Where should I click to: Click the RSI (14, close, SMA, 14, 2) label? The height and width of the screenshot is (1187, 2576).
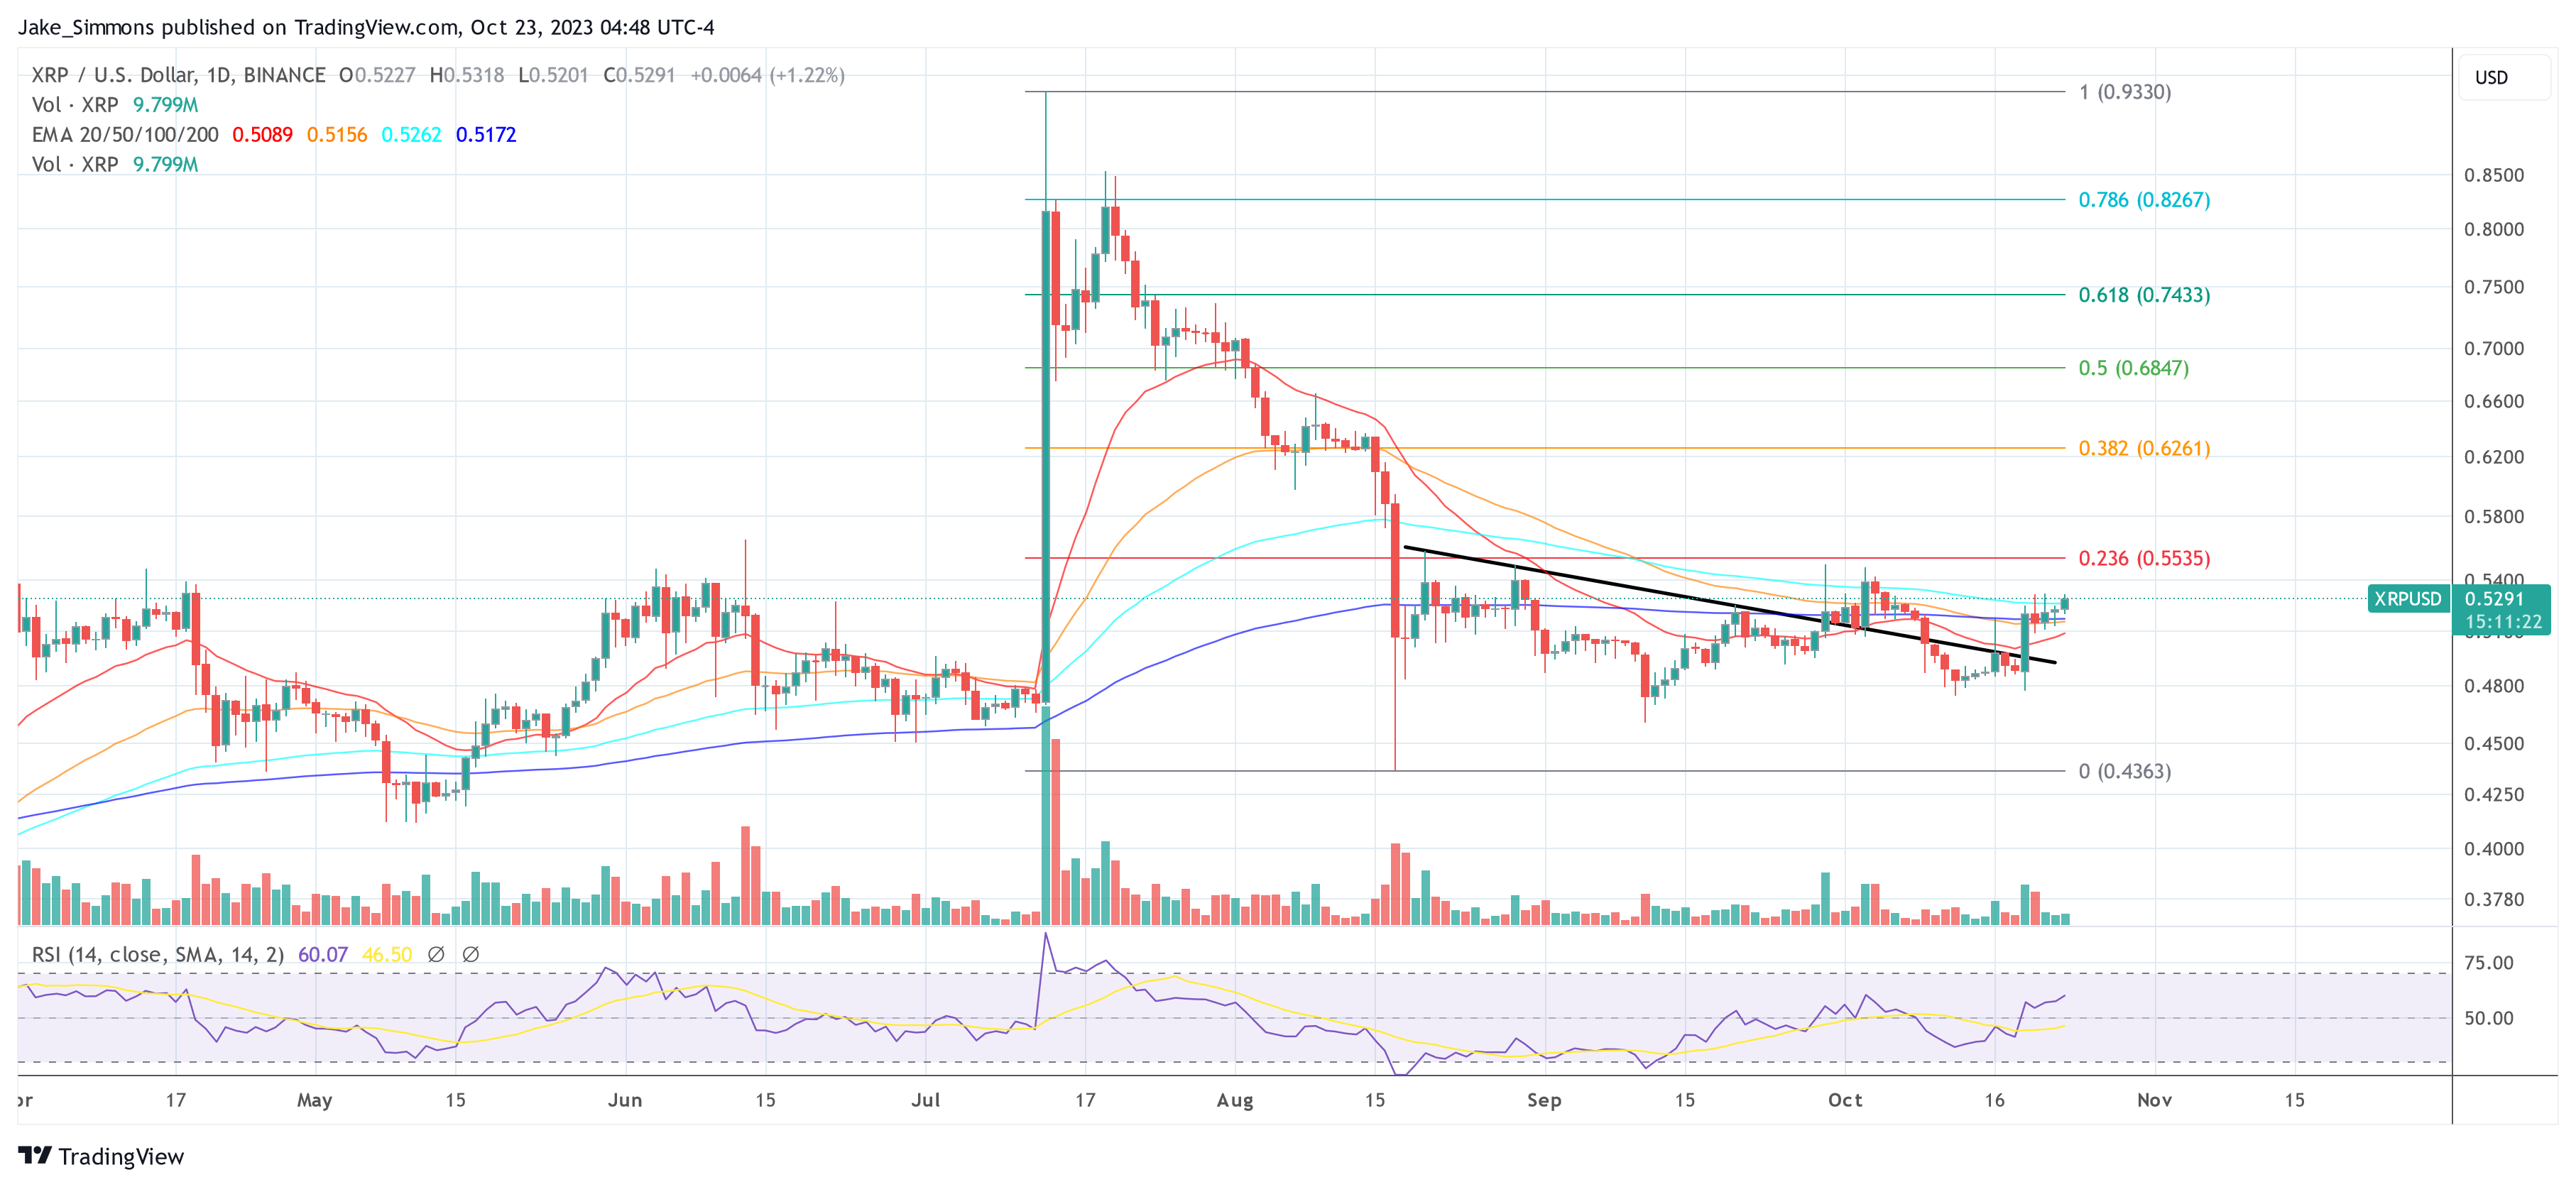[x=158, y=955]
